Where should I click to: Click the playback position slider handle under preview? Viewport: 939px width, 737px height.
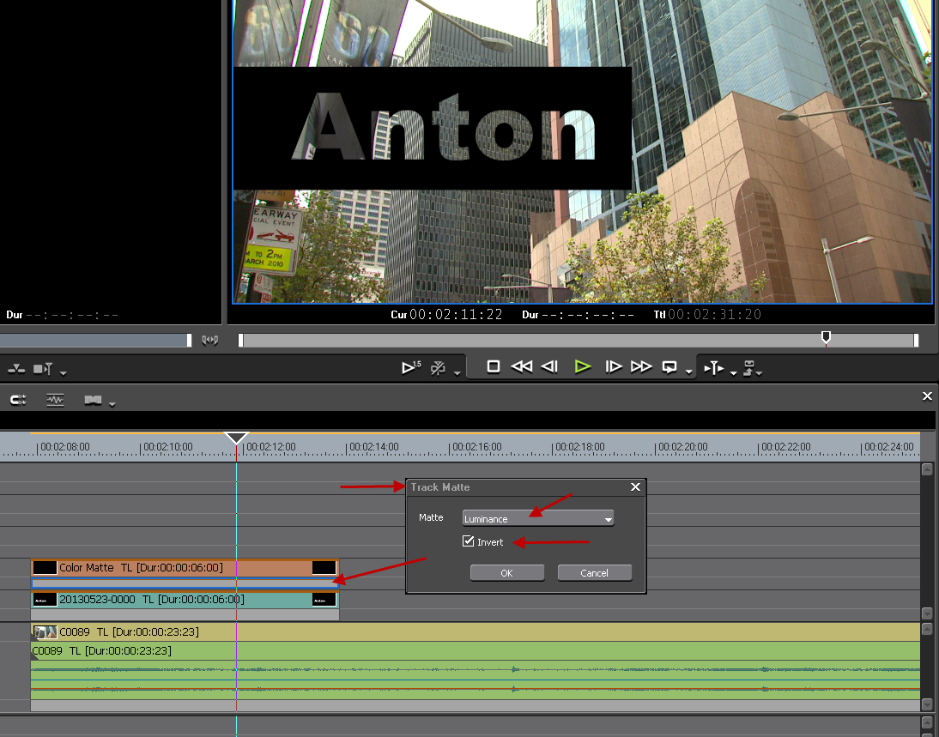(x=826, y=337)
